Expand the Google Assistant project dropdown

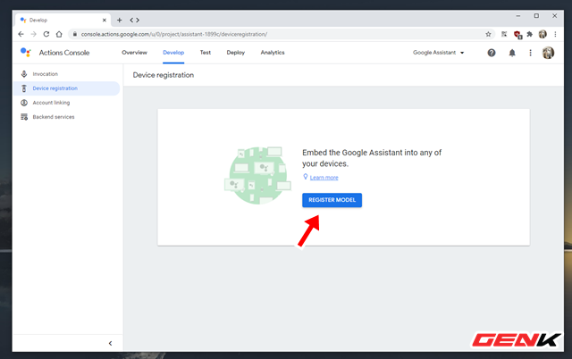pyautogui.click(x=439, y=53)
